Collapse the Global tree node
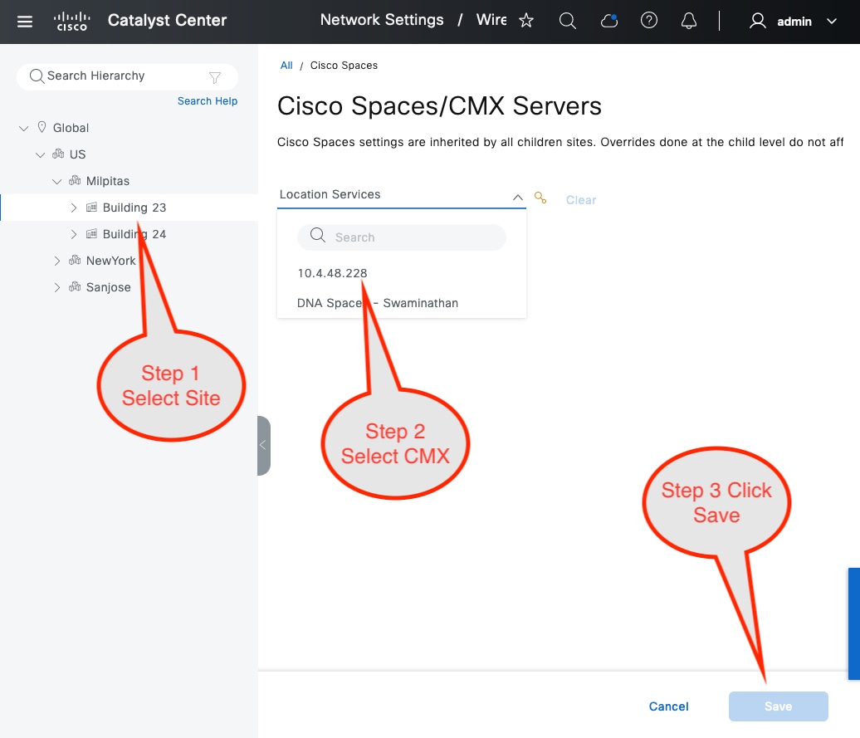860x738 pixels. click(23, 129)
